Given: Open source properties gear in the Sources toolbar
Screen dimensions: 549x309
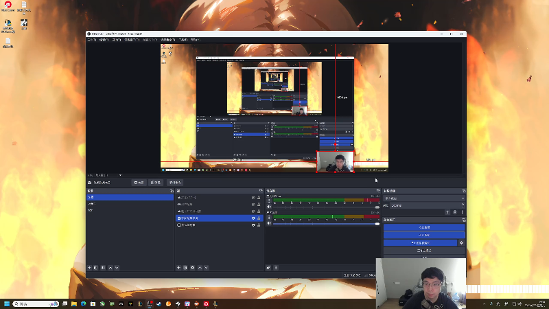Looking at the screenshot, I should [x=192, y=268].
